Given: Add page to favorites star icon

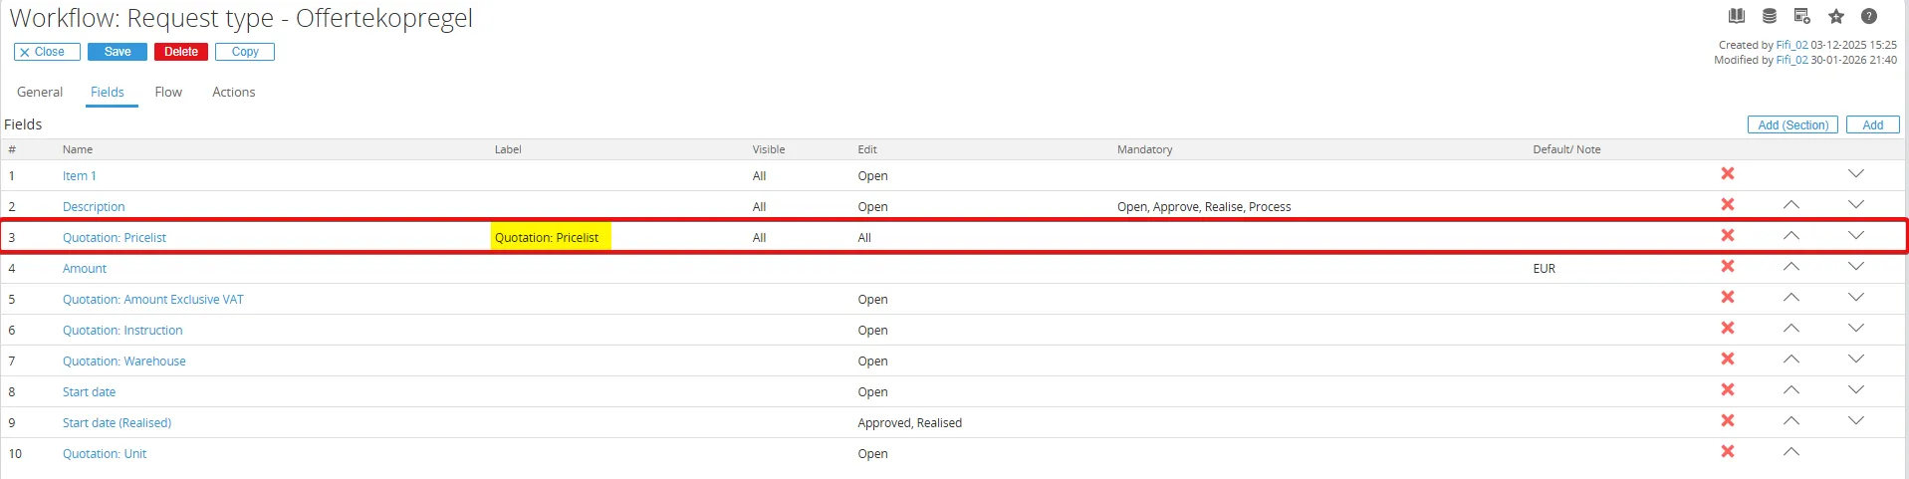Looking at the screenshot, I should [x=1836, y=16].
